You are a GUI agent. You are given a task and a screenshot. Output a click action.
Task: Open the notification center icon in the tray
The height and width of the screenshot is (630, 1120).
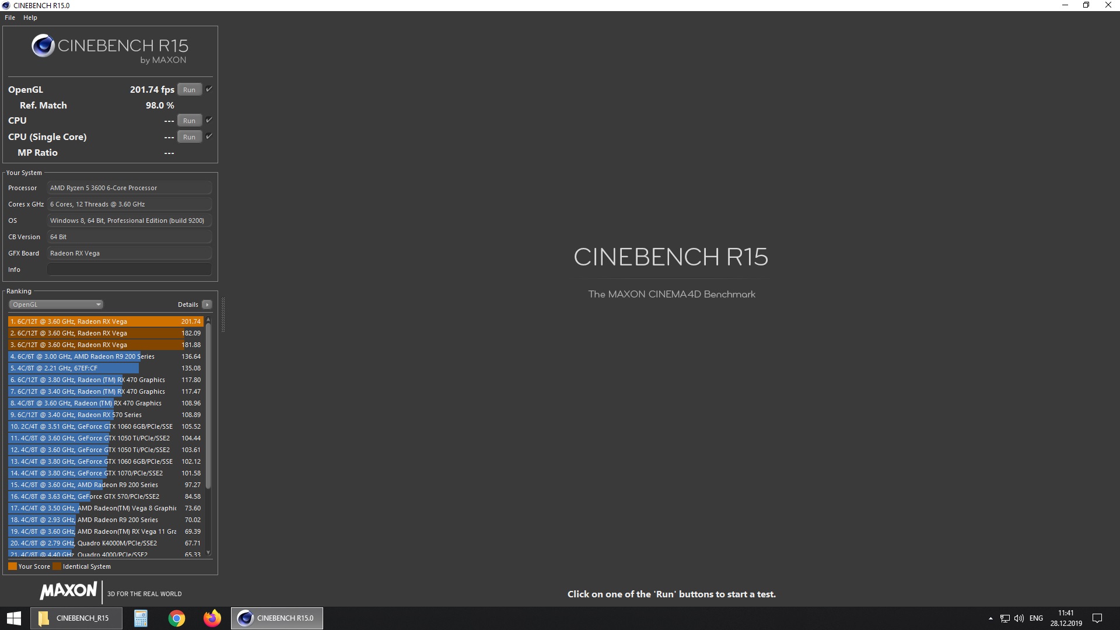click(1097, 618)
